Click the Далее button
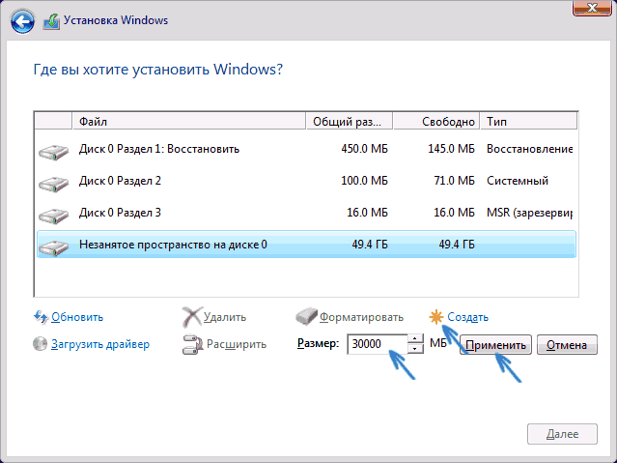The image size is (617, 463). (562, 434)
